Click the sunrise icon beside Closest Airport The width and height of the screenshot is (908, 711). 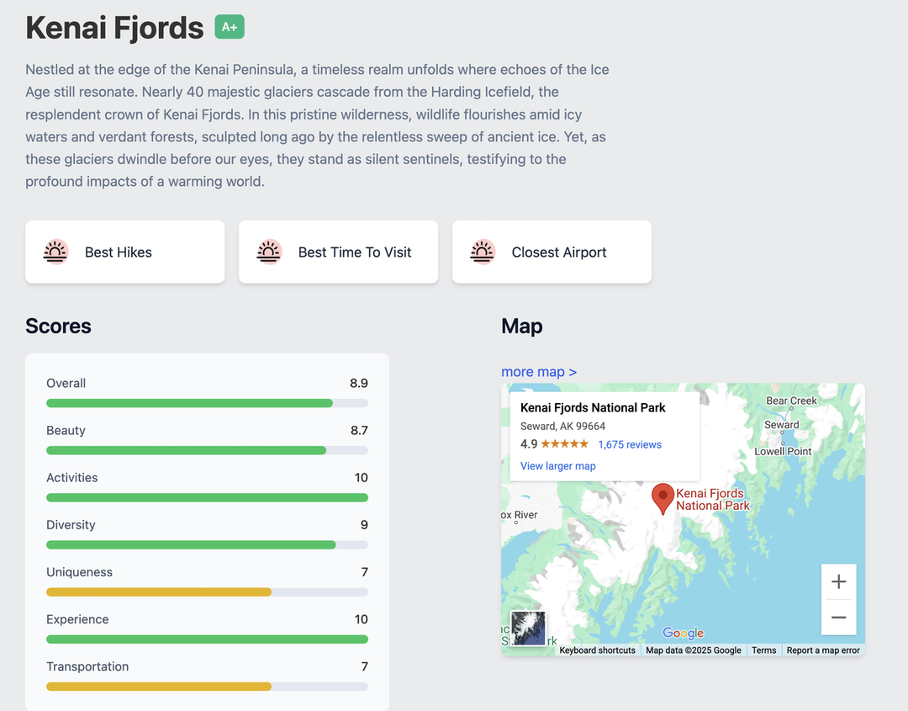pos(483,252)
